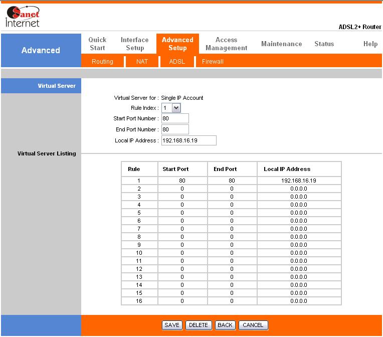Click rule number 3 in table

(139, 197)
